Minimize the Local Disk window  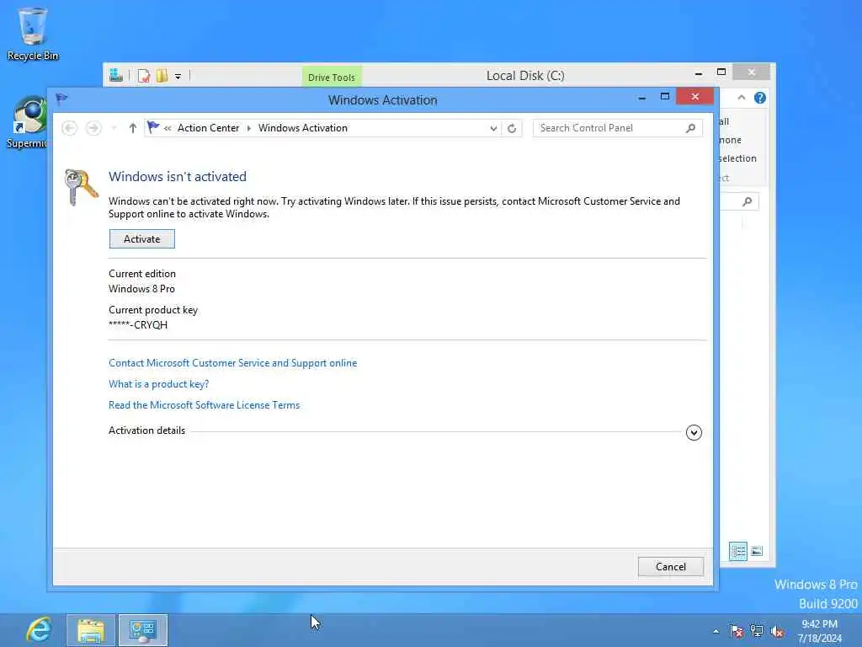[x=698, y=73]
